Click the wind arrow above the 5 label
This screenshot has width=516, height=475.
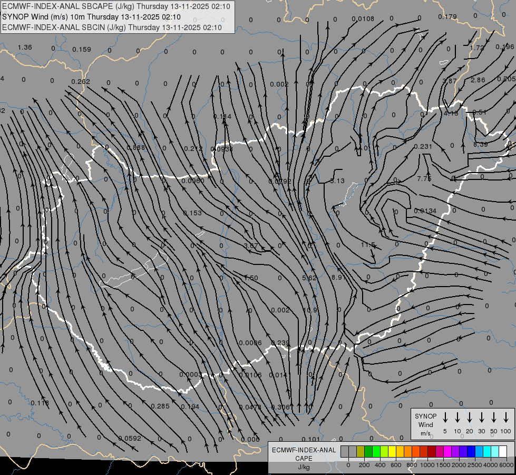coord(445,417)
